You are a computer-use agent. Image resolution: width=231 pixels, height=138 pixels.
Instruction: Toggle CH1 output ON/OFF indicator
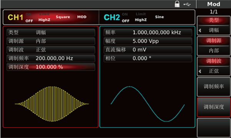[x=29, y=18]
